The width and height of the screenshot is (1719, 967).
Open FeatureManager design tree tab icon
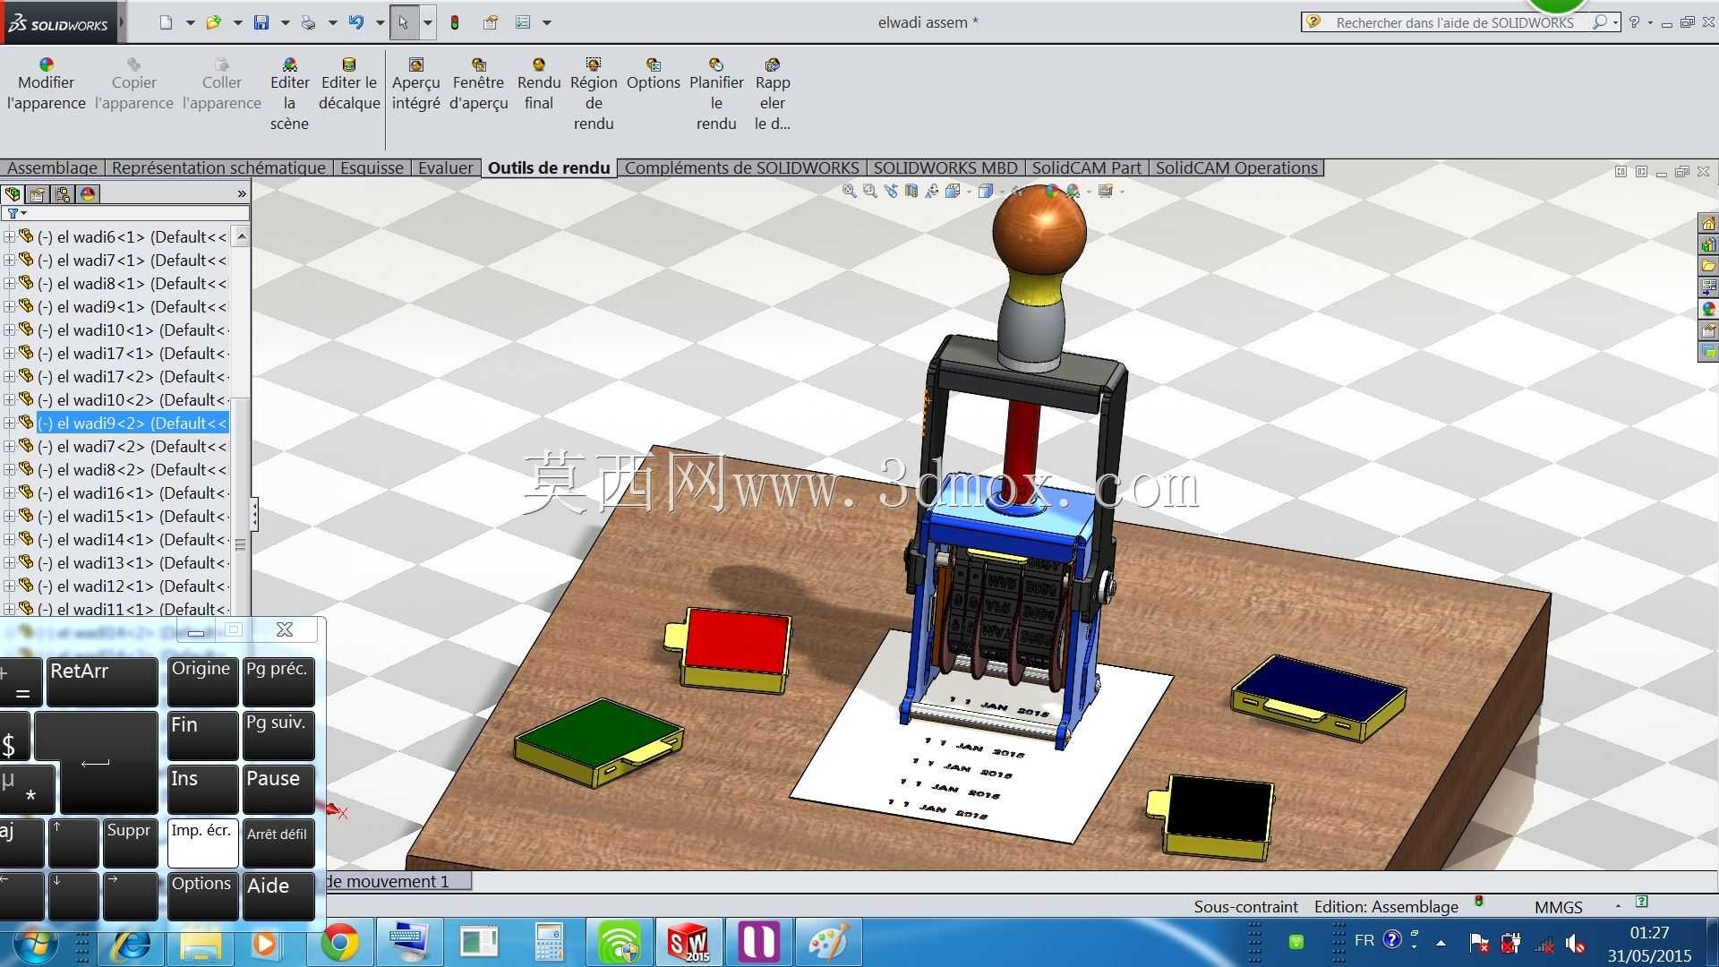[13, 194]
